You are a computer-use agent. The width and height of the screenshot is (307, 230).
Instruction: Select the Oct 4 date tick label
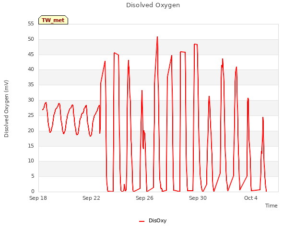[x=251, y=198]
